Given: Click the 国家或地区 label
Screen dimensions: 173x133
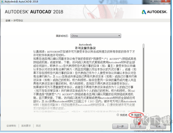Looking at the screenshot, I should (62, 36).
